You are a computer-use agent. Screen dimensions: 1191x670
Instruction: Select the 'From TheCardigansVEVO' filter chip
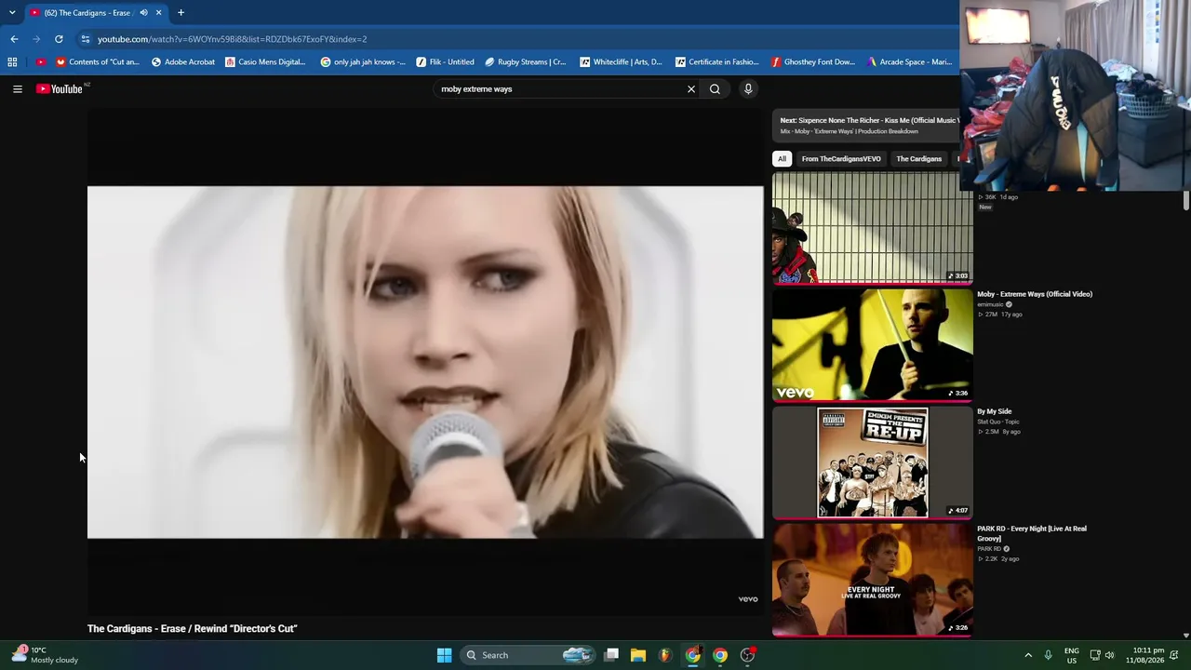(841, 159)
